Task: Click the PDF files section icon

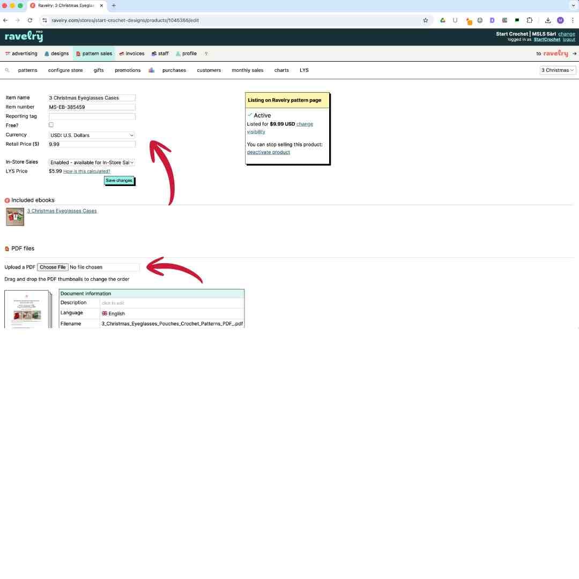Action: pos(7,248)
